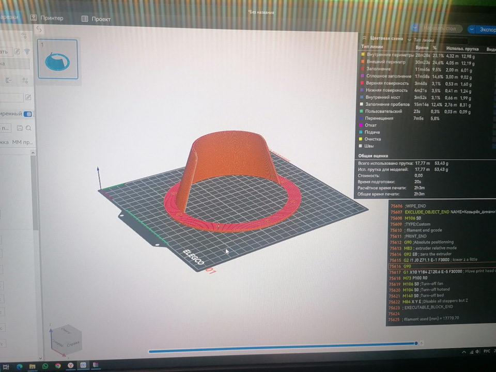
Task: Click the Внутренние периметры yellow swatch
Action: click(x=363, y=54)
